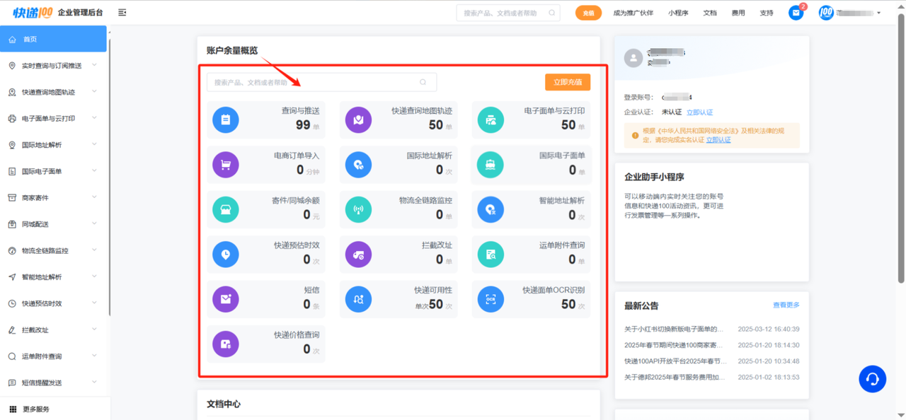Click the 立即充值 button
The image size is (906, 420).
coord(568,82)
